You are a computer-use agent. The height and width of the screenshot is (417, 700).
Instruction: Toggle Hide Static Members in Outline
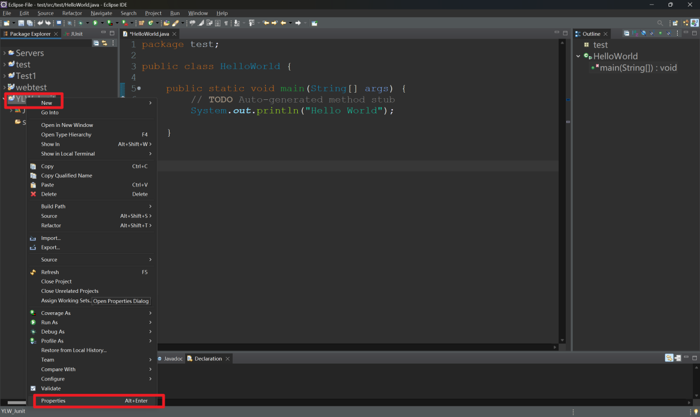(652, 33)
